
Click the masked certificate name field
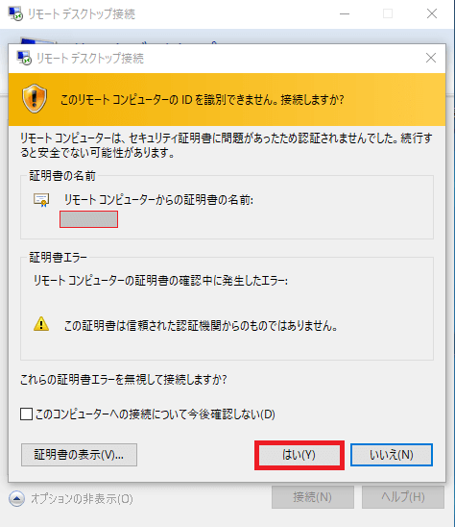(88, 219)
